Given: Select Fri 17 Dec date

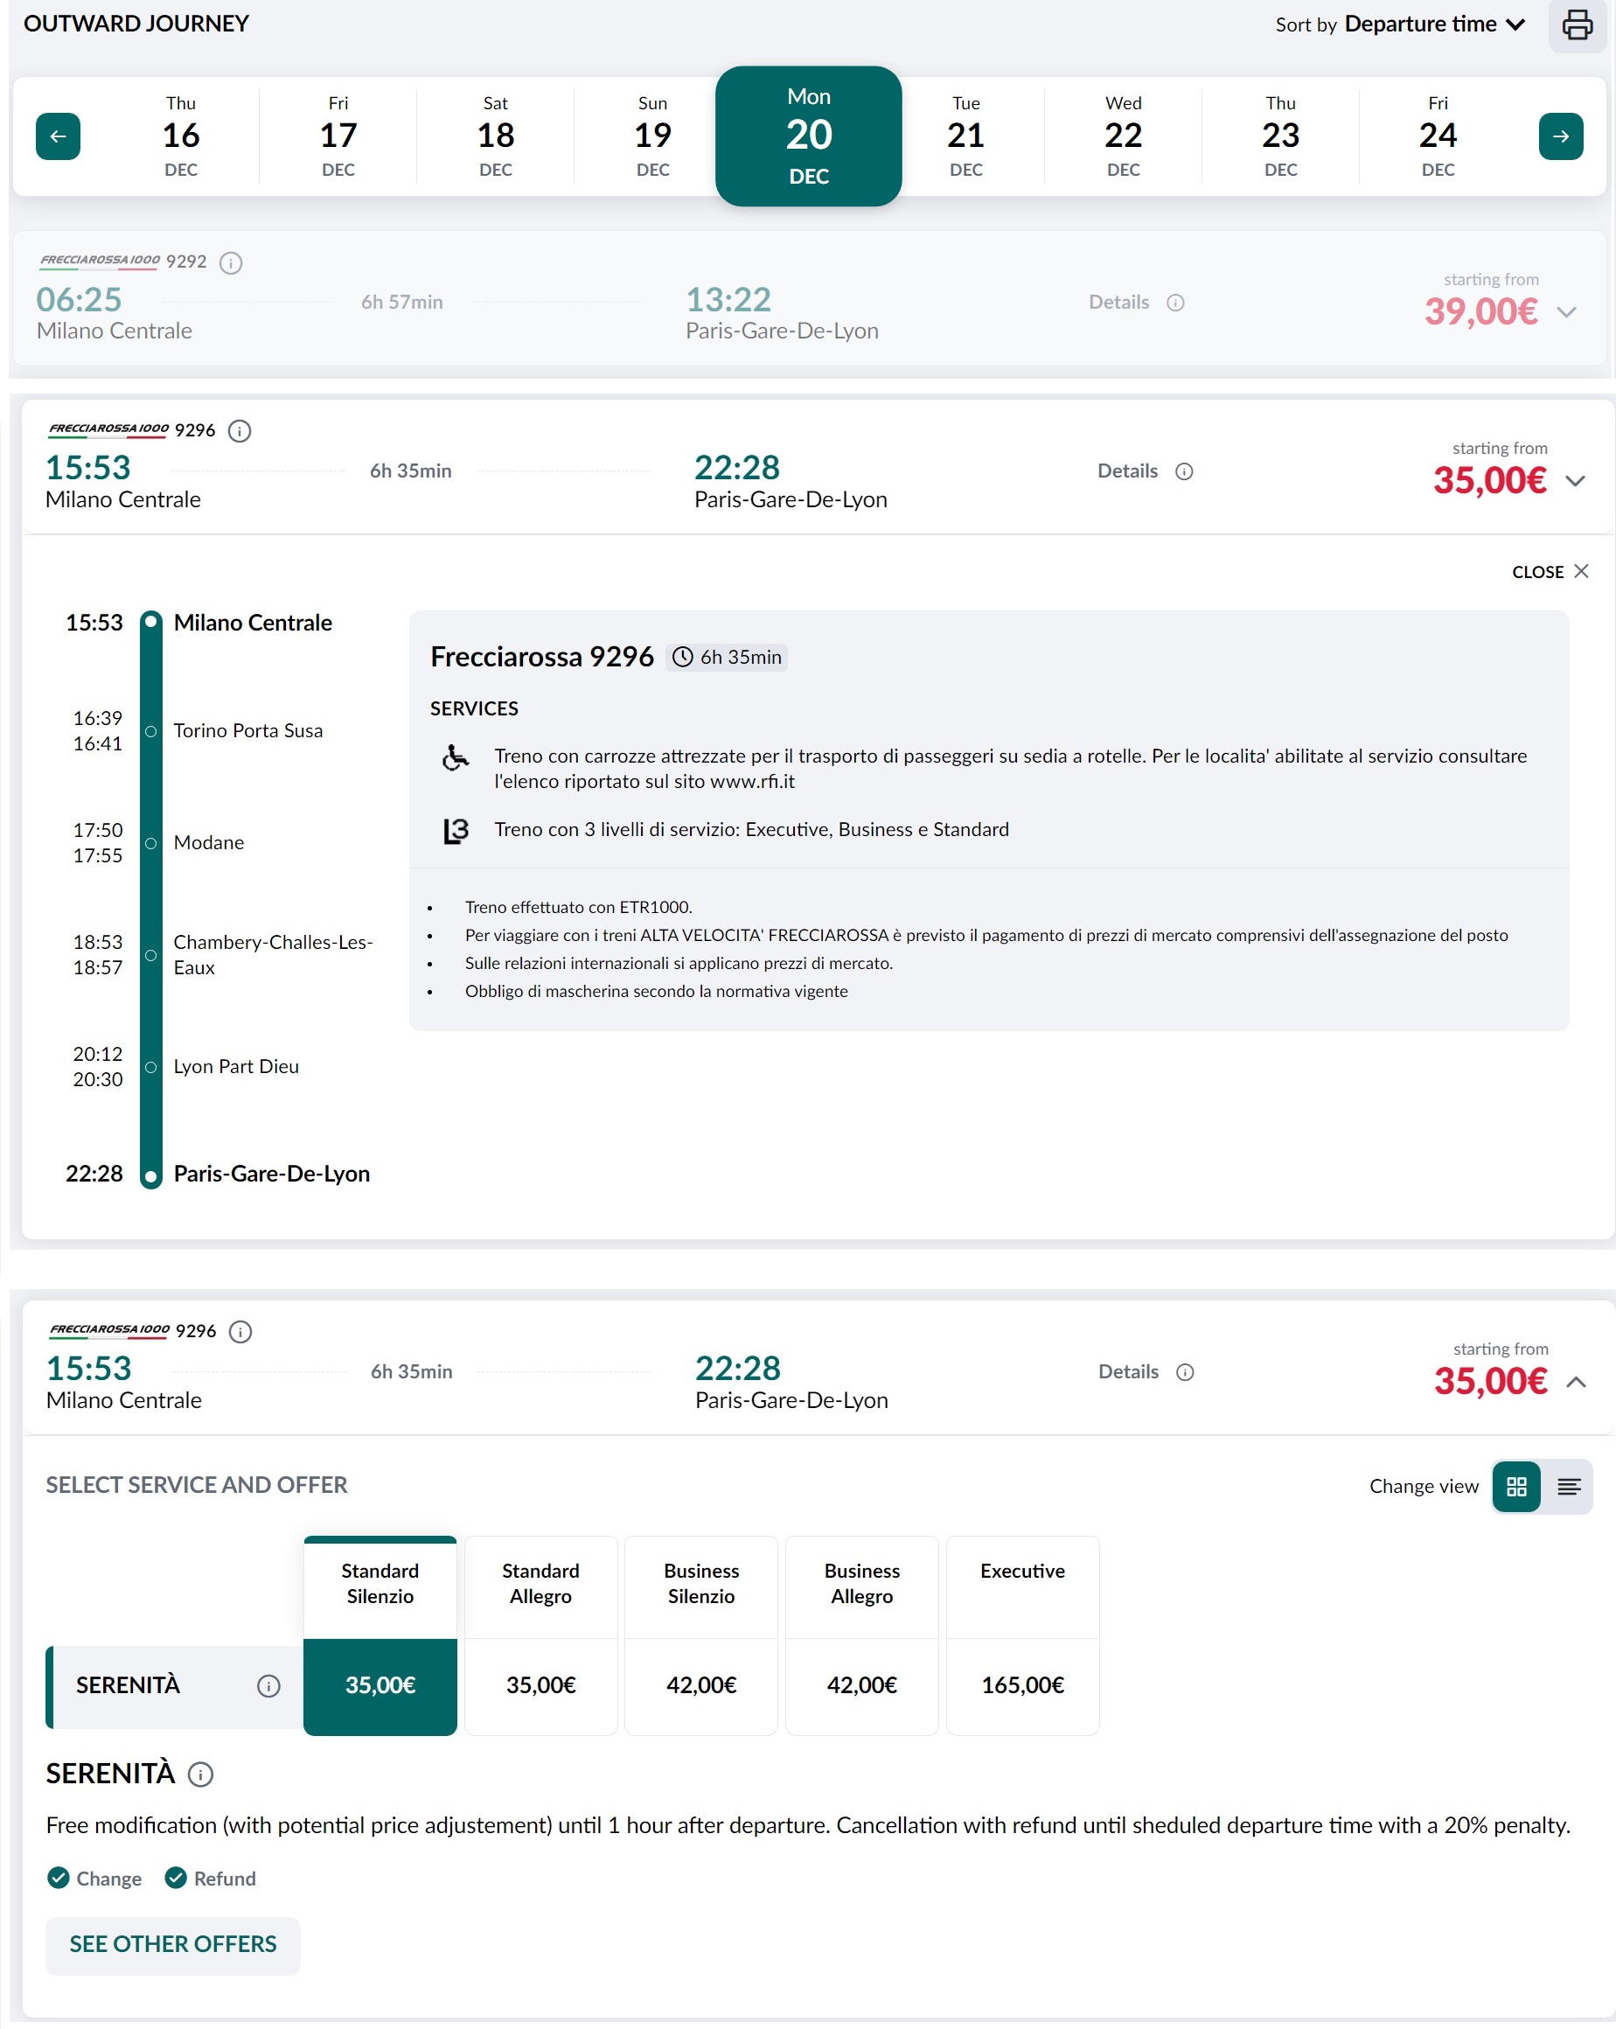Looking at the screenshot, I should (338, 136).
